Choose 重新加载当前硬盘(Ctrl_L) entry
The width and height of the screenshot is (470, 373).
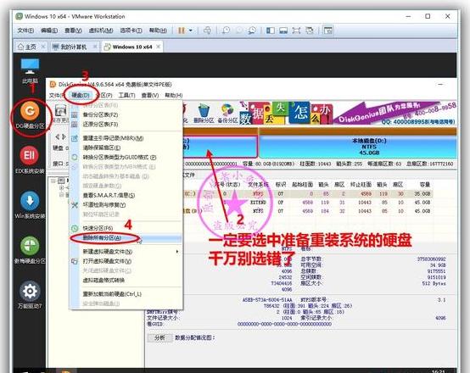(x=126, y=294)
